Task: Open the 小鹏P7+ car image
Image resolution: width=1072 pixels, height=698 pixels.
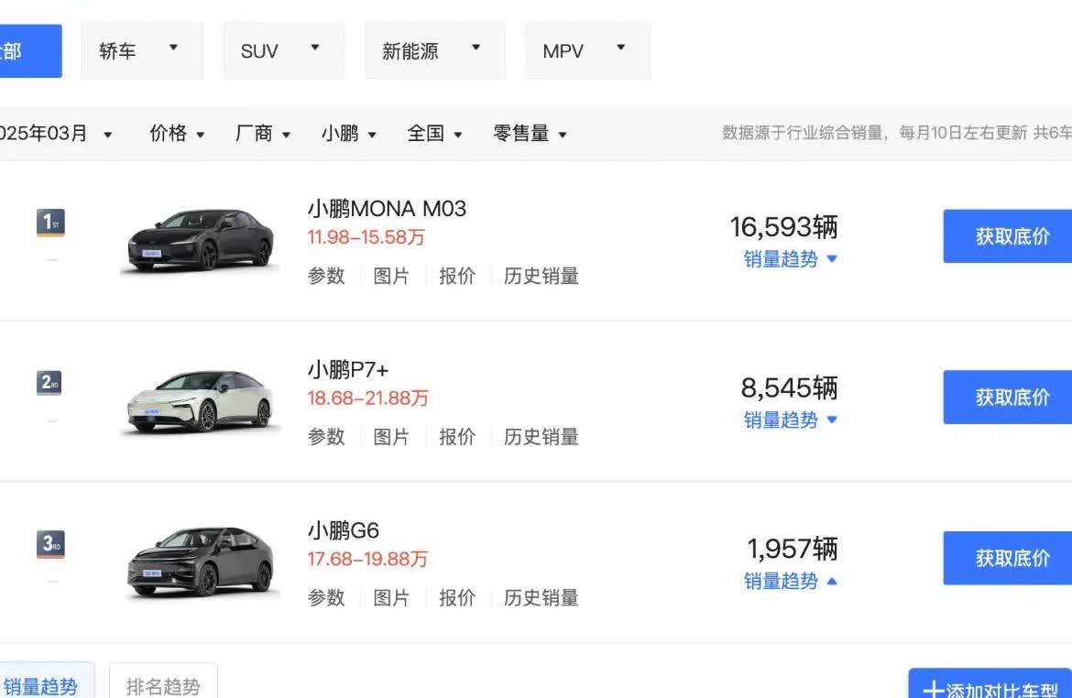Action: pos(201,400)
